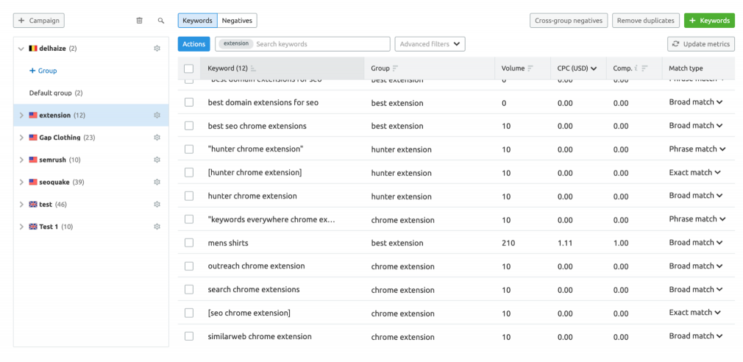Change match type for outreach chrome extension row

pos(696,266)
